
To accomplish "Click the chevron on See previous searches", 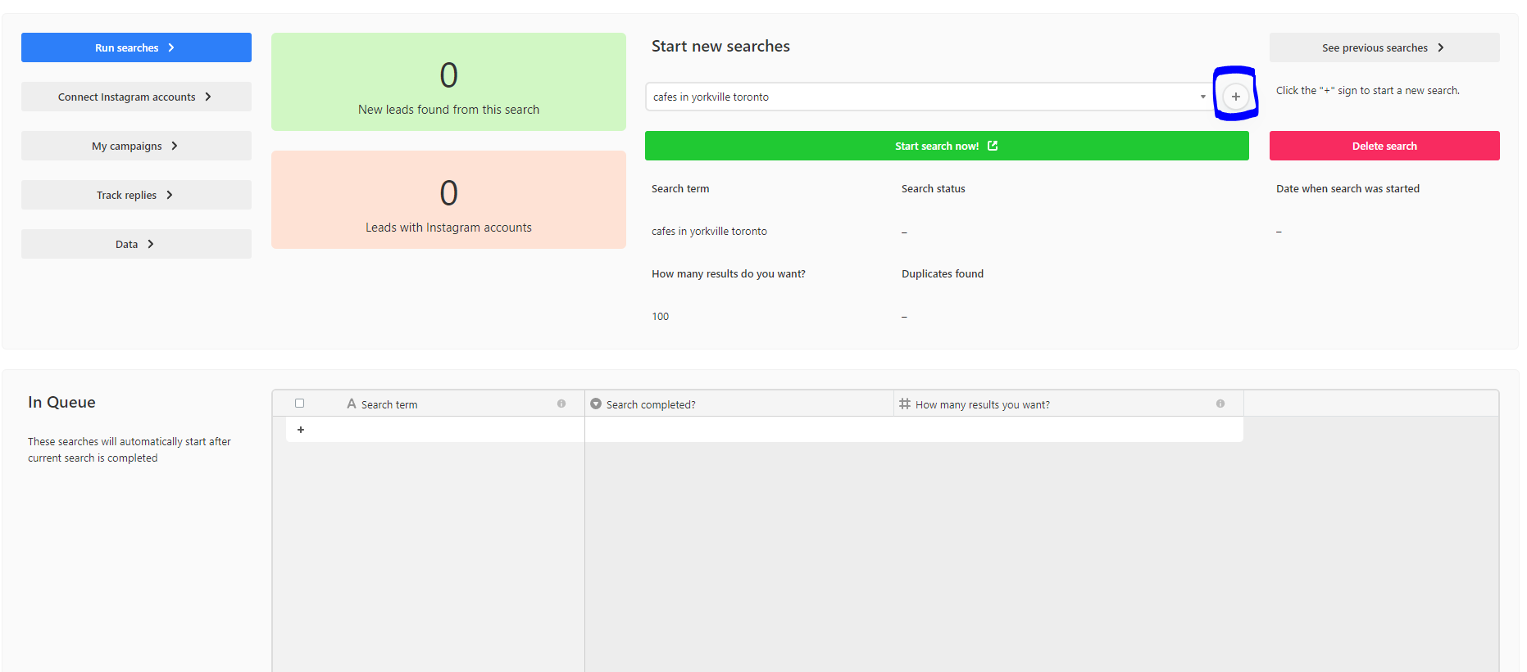I will [x=1440, y=47].
